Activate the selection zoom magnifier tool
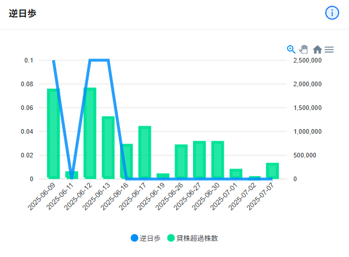 (291, 49)
